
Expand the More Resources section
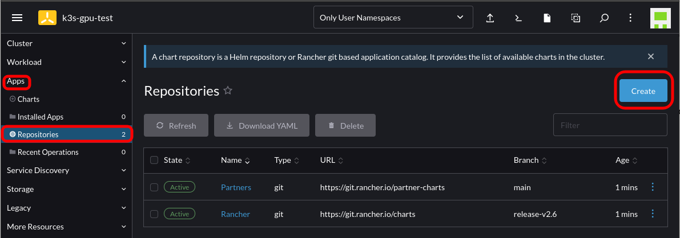coord(65,226)
